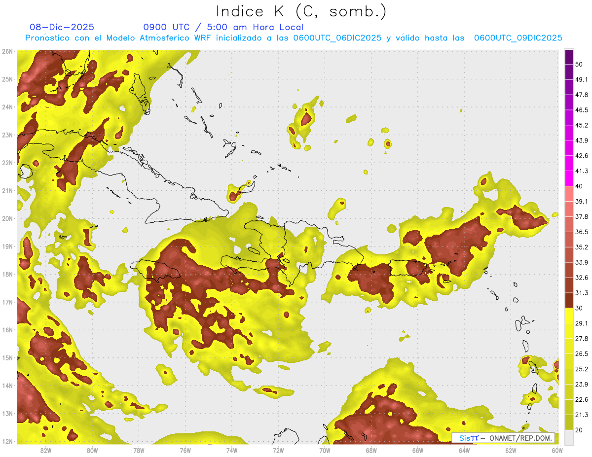Click latitude axis label '20N'
The width and height of the screenshot is (592, 457).
tap(7, 218)
